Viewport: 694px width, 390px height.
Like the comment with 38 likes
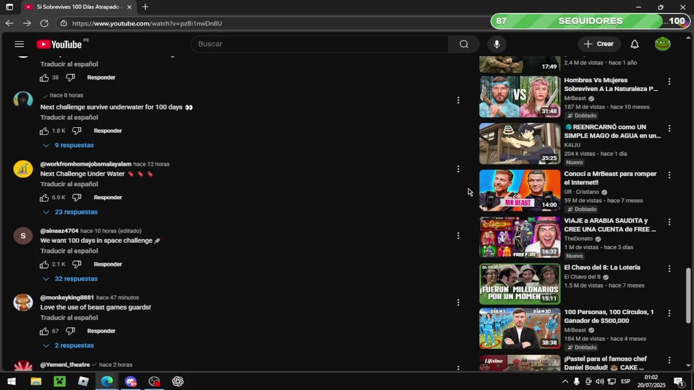click(x=44, y=77)
